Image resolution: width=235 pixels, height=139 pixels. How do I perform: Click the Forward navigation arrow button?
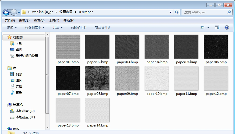pos(14,12)
